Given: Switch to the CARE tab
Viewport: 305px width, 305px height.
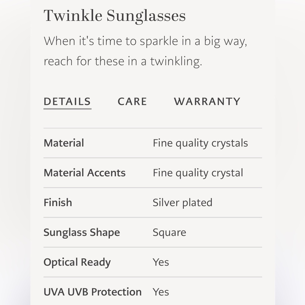Looking at the screenshot, I should pyautogui.click(x=132, y=101).
